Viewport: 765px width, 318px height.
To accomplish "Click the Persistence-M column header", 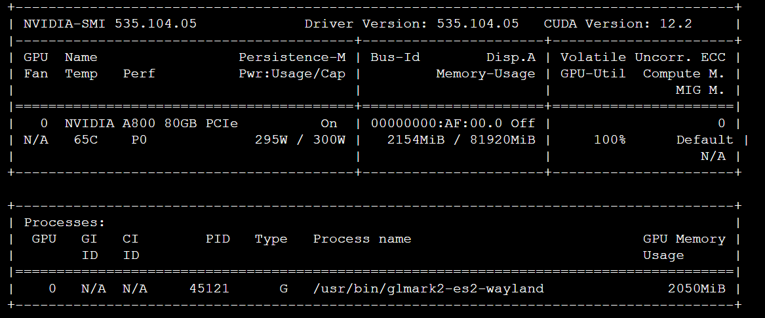I will click(x=292, y=58).
